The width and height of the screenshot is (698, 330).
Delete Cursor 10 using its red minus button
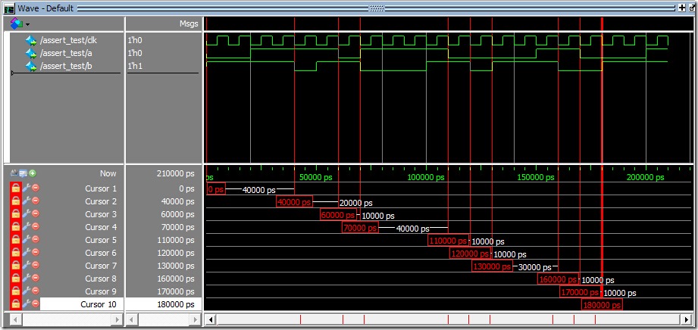36,304
